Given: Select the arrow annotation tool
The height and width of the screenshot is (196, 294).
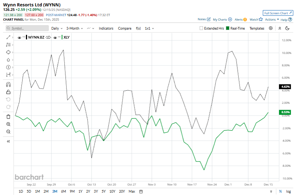Looking at the screenshot, I should pyautogui.click(x=8, y=60).
